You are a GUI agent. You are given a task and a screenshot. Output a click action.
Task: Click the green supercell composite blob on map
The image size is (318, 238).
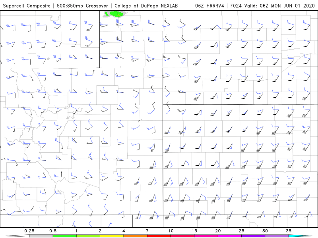116,14
